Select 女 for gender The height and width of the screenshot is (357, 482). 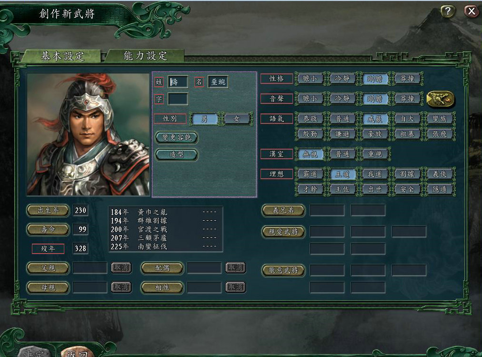pos(236,119)
